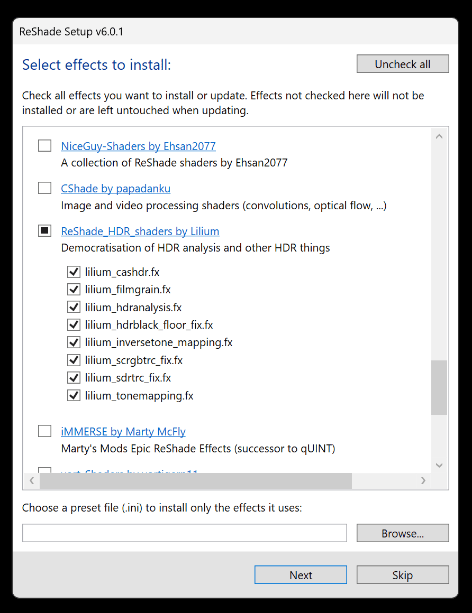This screenshot has width=472, height=613.
Task: Click the Skip button
Action: point(402,575)
